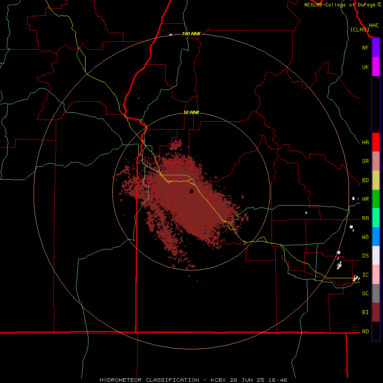Click the ND legend label text

pos(365,332)
